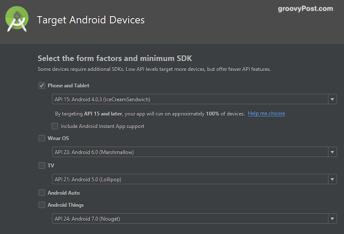Expand the Wear OS API dropdown arrow
This screenshot has height=234, width=344.
tap(332, 152)
